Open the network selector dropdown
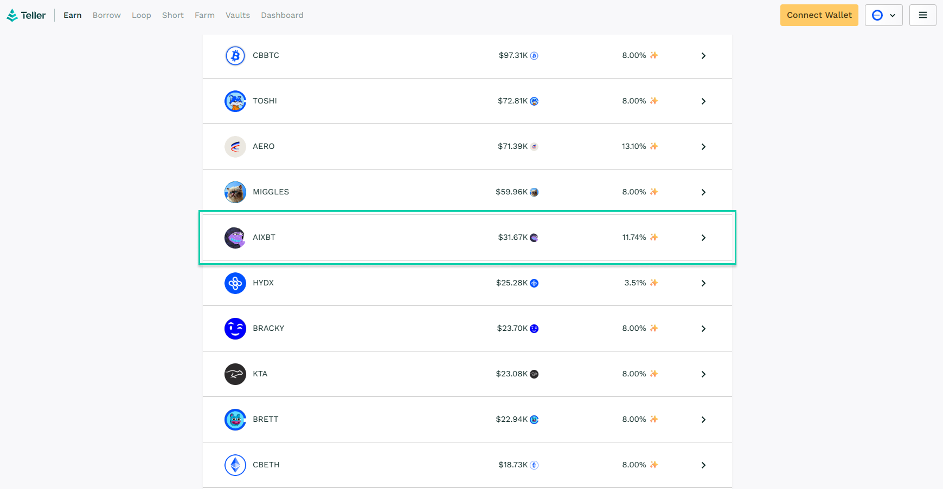Image resolution: width=943 pixels, height=489 pixels. click(x=883, y=15)
